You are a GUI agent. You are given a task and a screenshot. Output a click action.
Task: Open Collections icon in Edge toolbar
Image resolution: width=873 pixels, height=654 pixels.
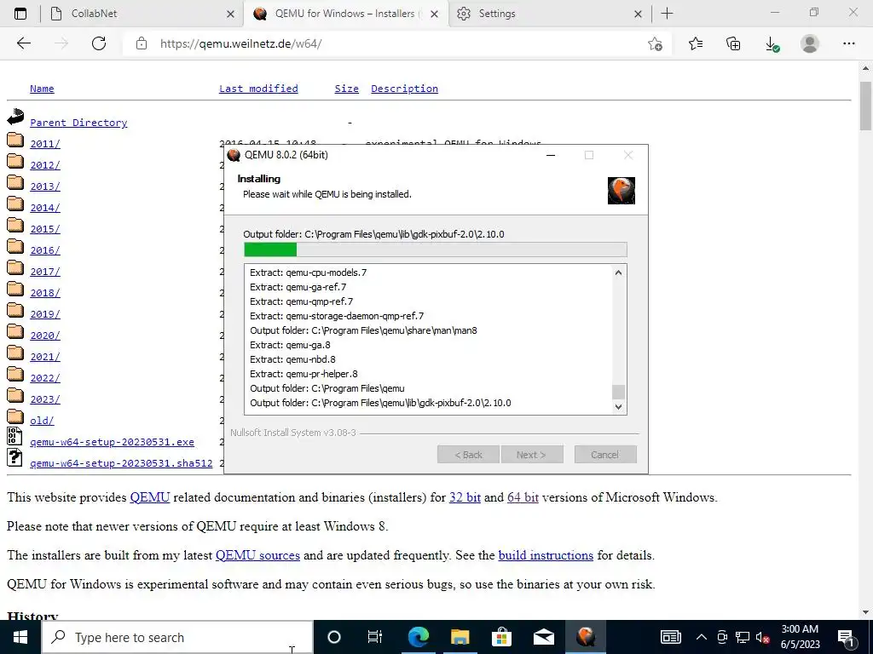click(733, 43)
